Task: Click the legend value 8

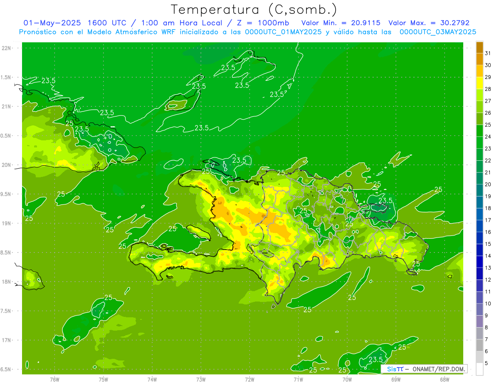Action: tap(487, 327)
